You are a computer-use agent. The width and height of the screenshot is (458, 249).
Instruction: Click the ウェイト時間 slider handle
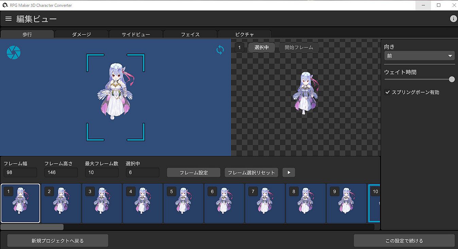pyautogui.click(x=452, y=79)
